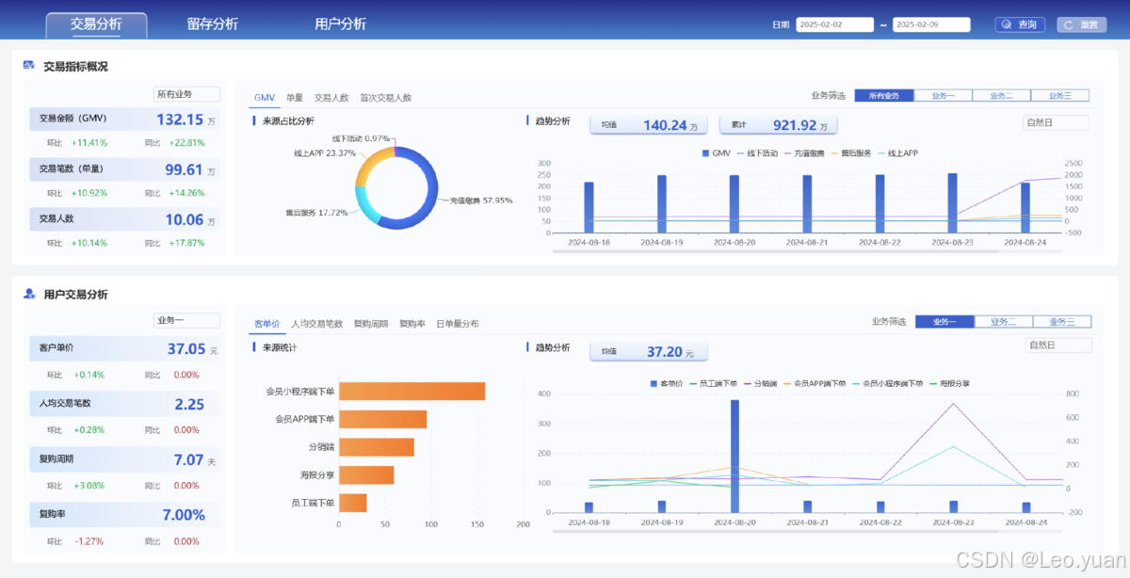Select the 人均交易笔数 metric tab

coord(316,323)
